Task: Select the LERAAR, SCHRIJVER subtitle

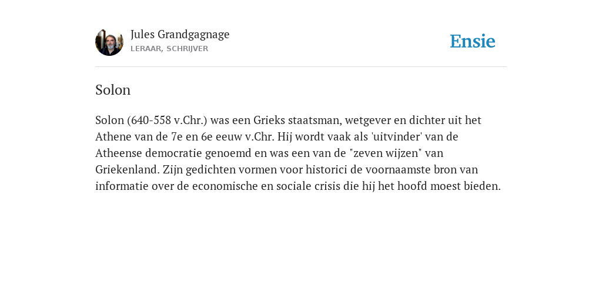Action: coord(169,49)
